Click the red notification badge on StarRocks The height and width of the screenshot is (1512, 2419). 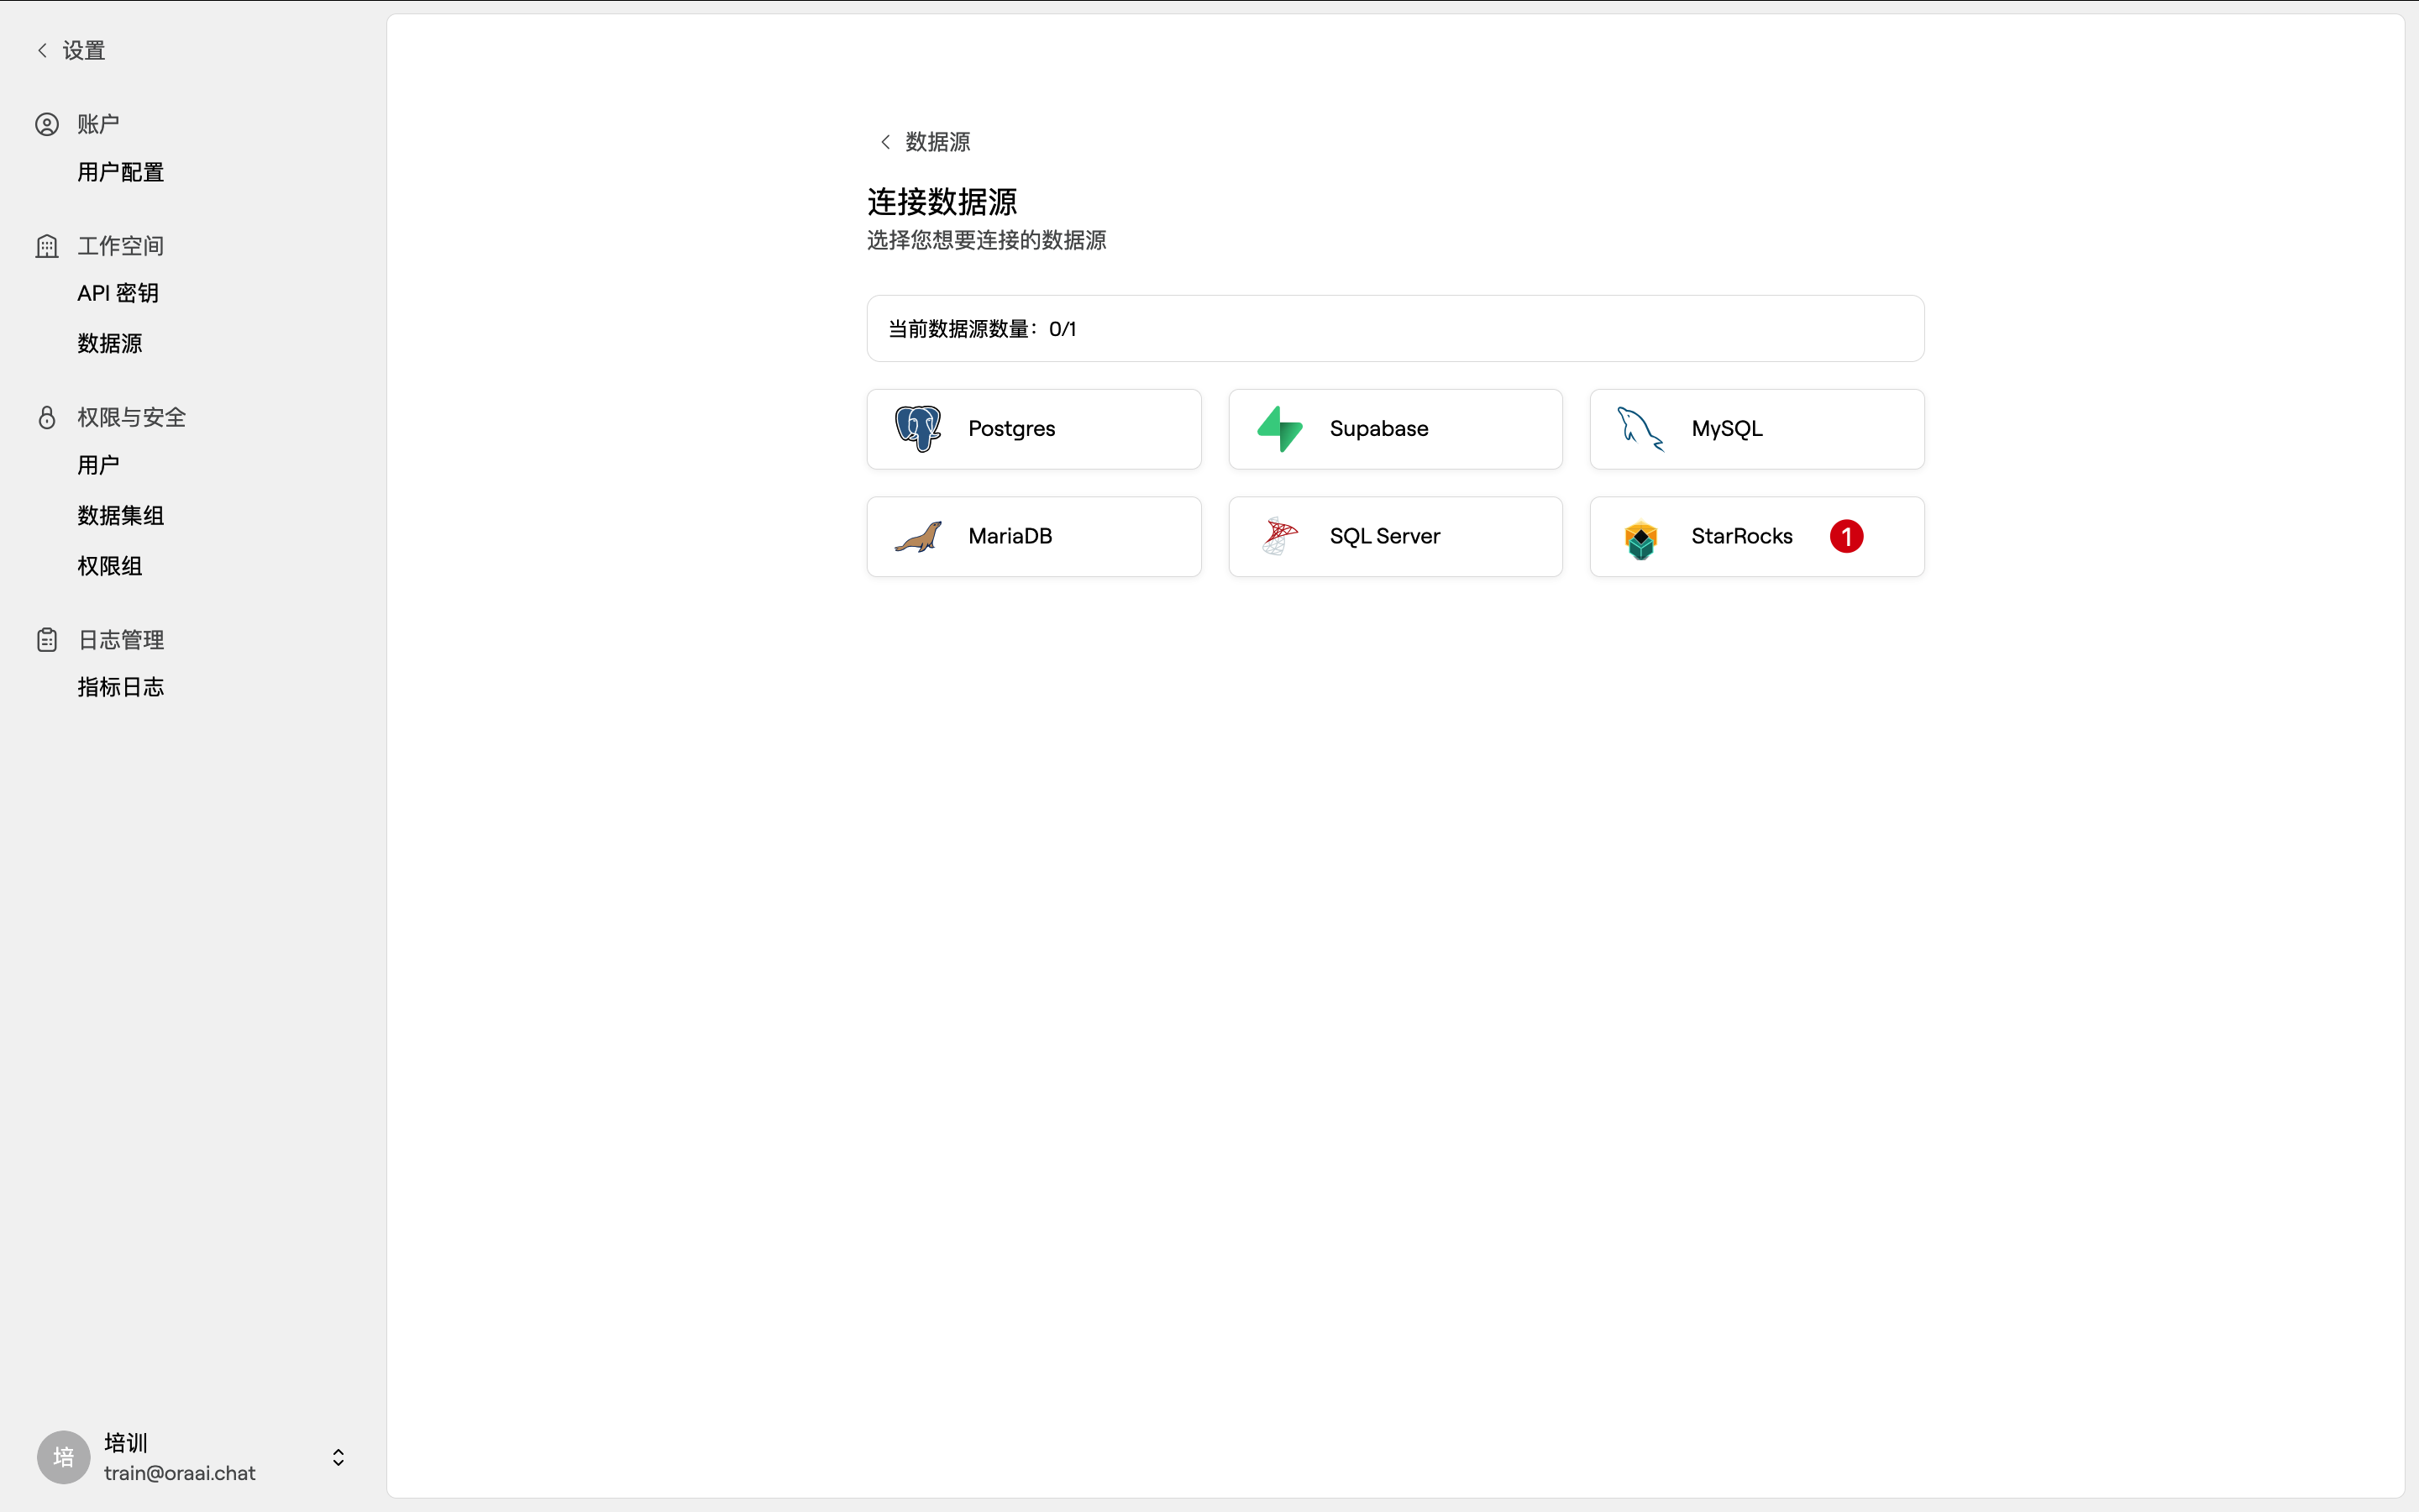pyautogui.click(x=1846, y=537)
